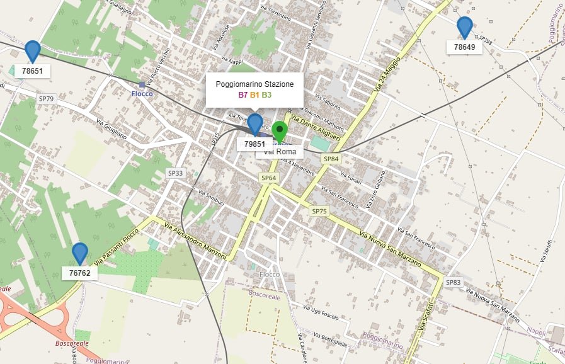Click the 78649 marker label
The image size is (565, 364).
click(x=464, y=47)
